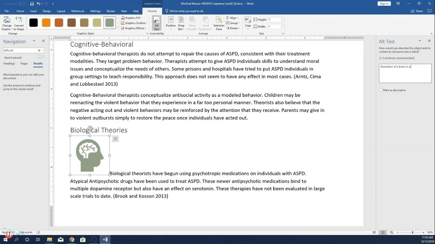Close the Navigation pane

43,41
